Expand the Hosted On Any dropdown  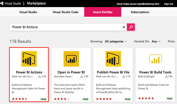click(156, 41)
